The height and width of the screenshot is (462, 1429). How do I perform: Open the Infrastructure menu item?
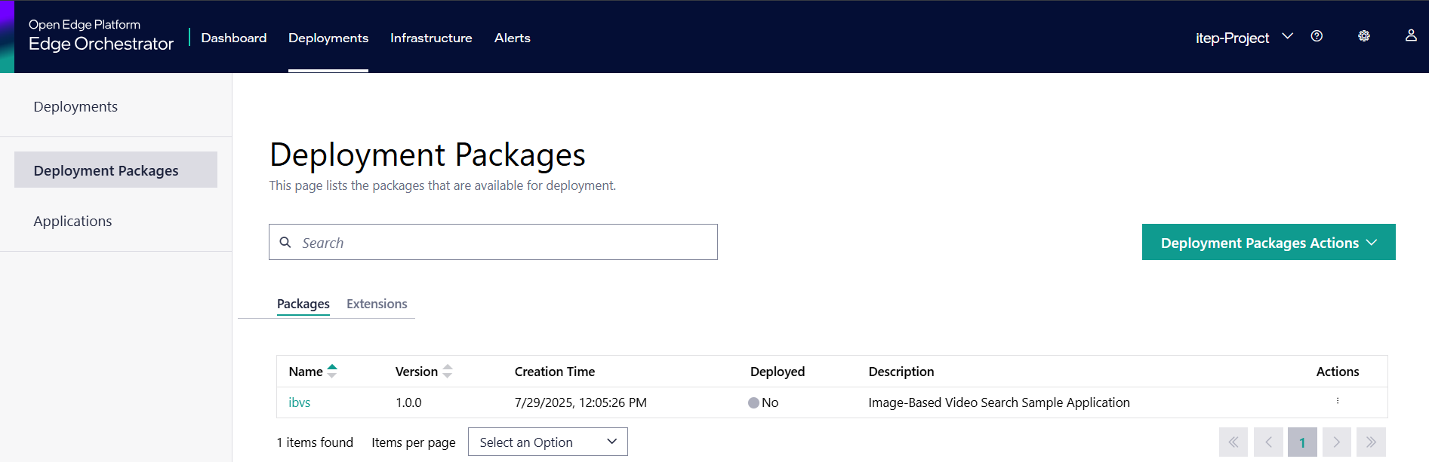[430, 37]
